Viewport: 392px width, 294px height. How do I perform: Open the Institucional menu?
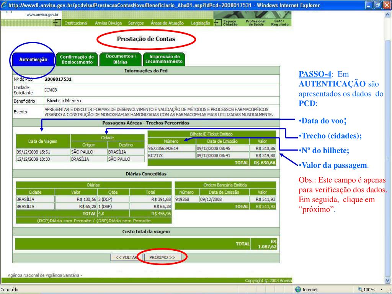pos(76,23)
